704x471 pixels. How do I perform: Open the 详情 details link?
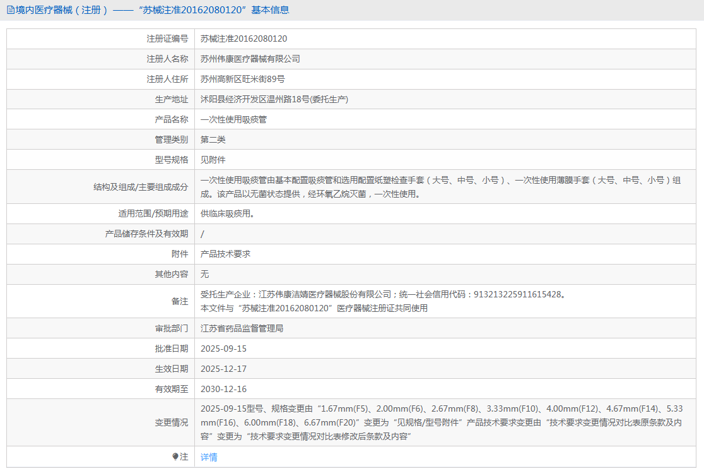[209, 457]
